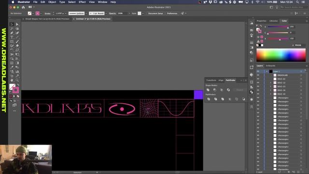Click the Minus Back pathfinder icon

[x=243, y=99]
